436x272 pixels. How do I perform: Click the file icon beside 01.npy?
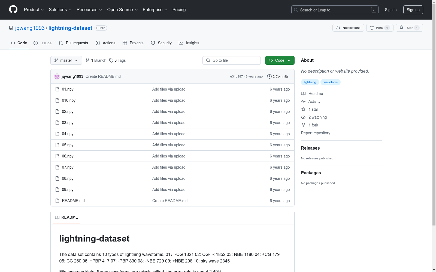[57, 89]
